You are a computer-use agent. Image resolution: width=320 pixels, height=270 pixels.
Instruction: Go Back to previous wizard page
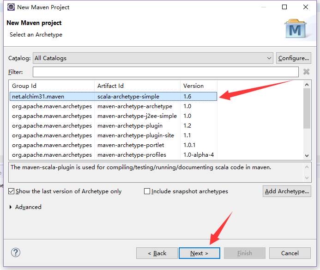(x=157, y=253)
